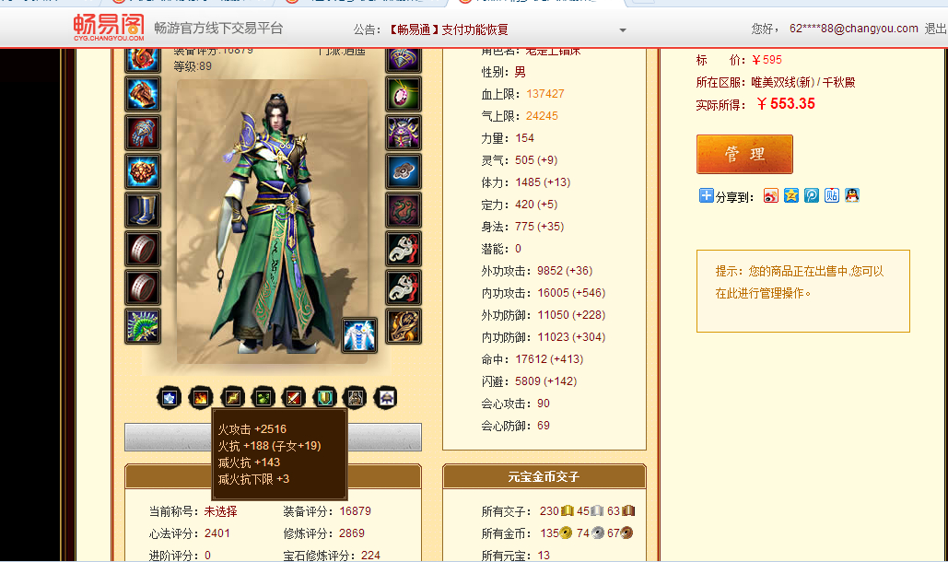Expand the blue plus share menu
This screenshot has width=948, height=562.
[x=706, y=195]
